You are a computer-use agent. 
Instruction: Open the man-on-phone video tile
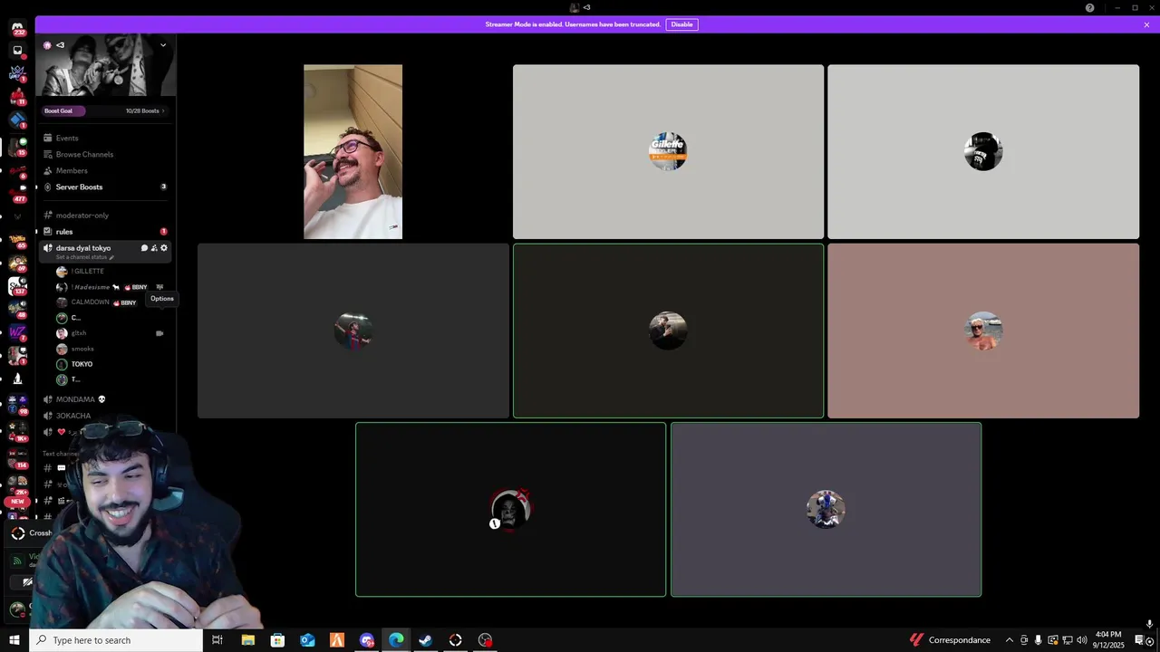(353, 151)
